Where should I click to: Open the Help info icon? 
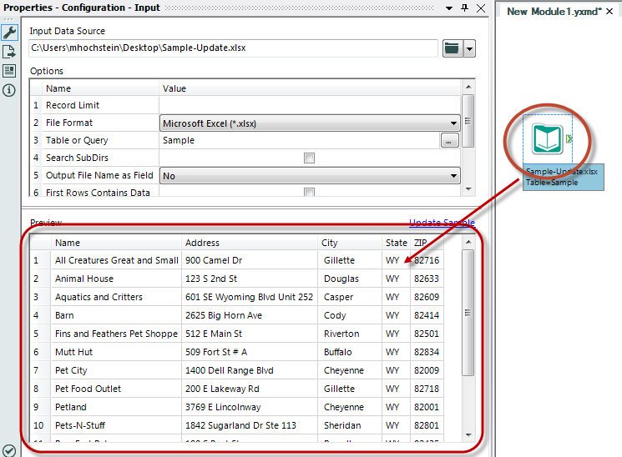(x=8, y=90)
